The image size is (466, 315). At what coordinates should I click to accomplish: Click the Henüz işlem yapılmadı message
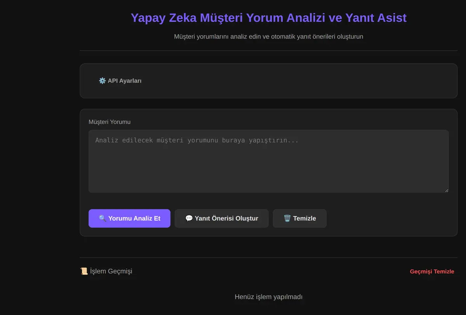269,297
